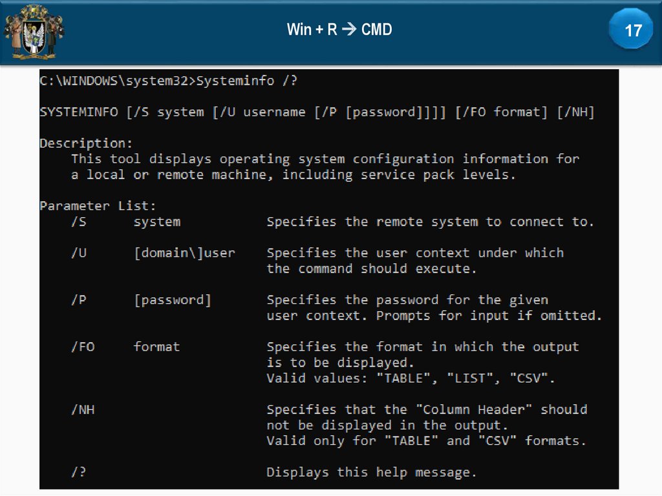The width and height of the screenshot is (662, 496).
Task: Click the "Parameter List:" heading
Action: point(98,206)
